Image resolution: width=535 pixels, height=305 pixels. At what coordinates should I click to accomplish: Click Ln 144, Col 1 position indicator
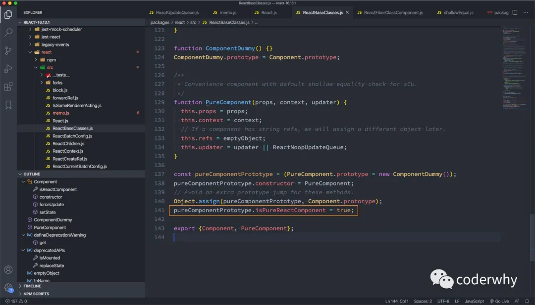point(397,301)
